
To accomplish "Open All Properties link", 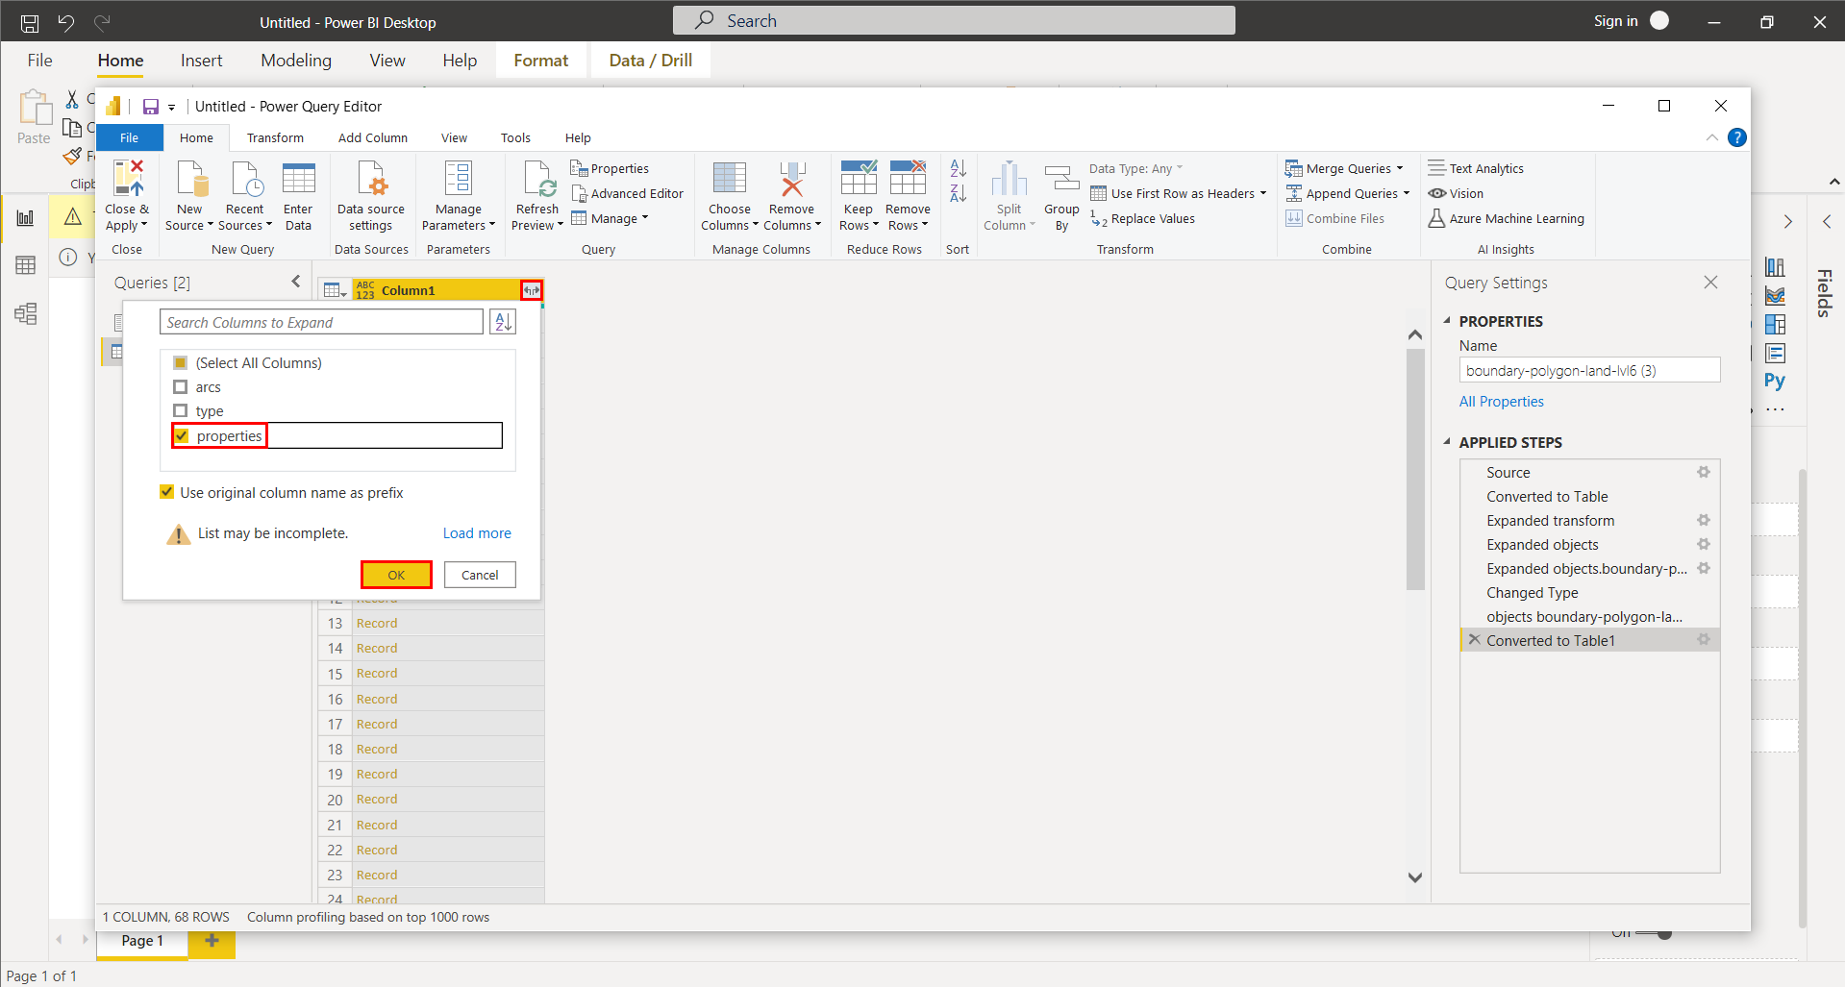I will [1501, 401].
